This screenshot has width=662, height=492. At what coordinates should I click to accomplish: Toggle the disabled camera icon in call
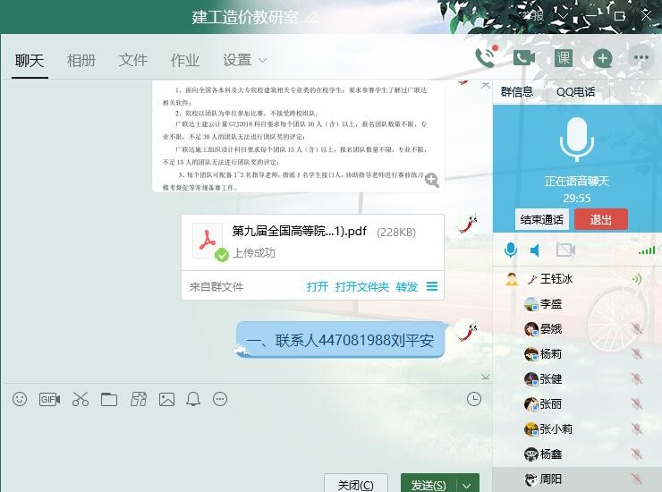pyautogui.click(x=565, y=250)
